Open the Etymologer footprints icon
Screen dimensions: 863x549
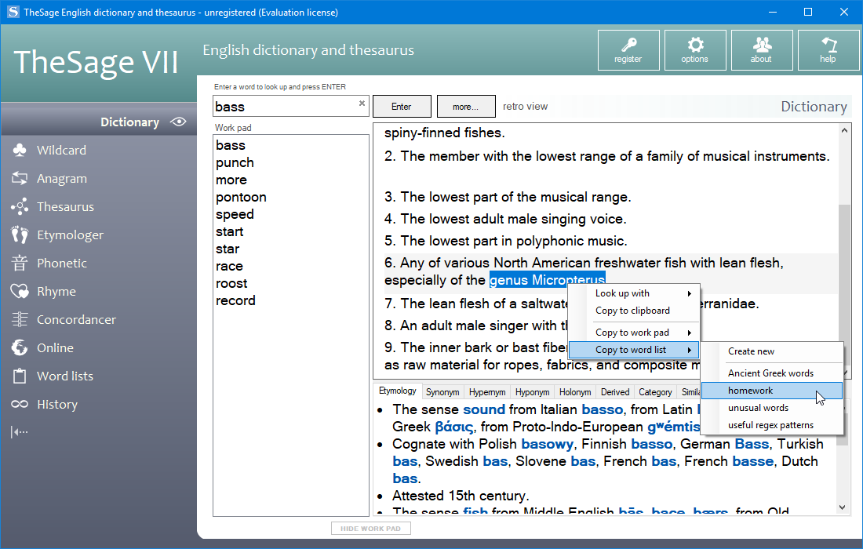pos(20,235)
